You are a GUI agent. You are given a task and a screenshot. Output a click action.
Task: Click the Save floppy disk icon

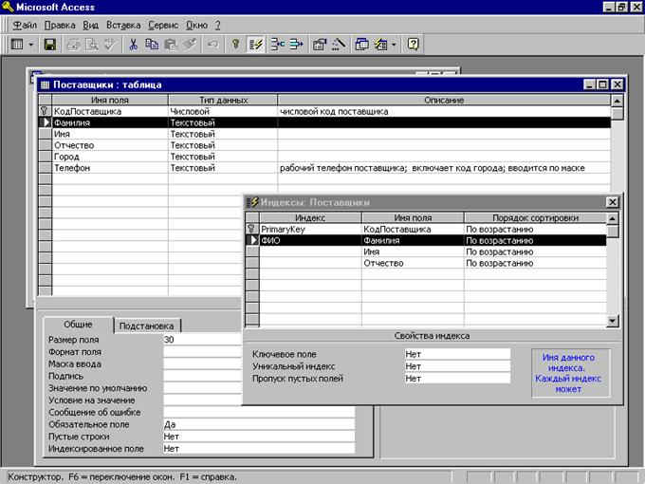point(49,44)
